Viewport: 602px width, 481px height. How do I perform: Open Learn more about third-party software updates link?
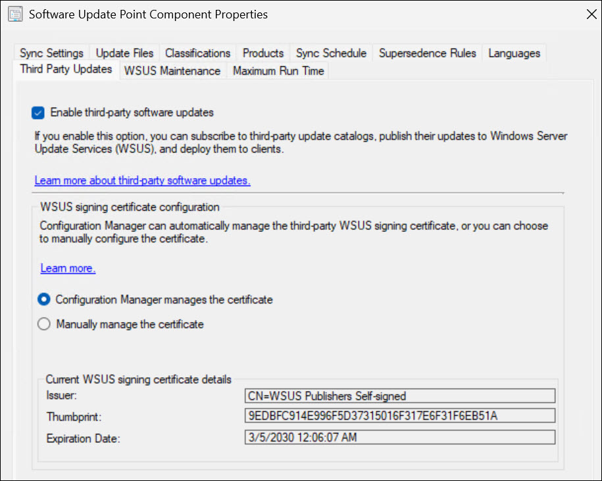(142, 180)
